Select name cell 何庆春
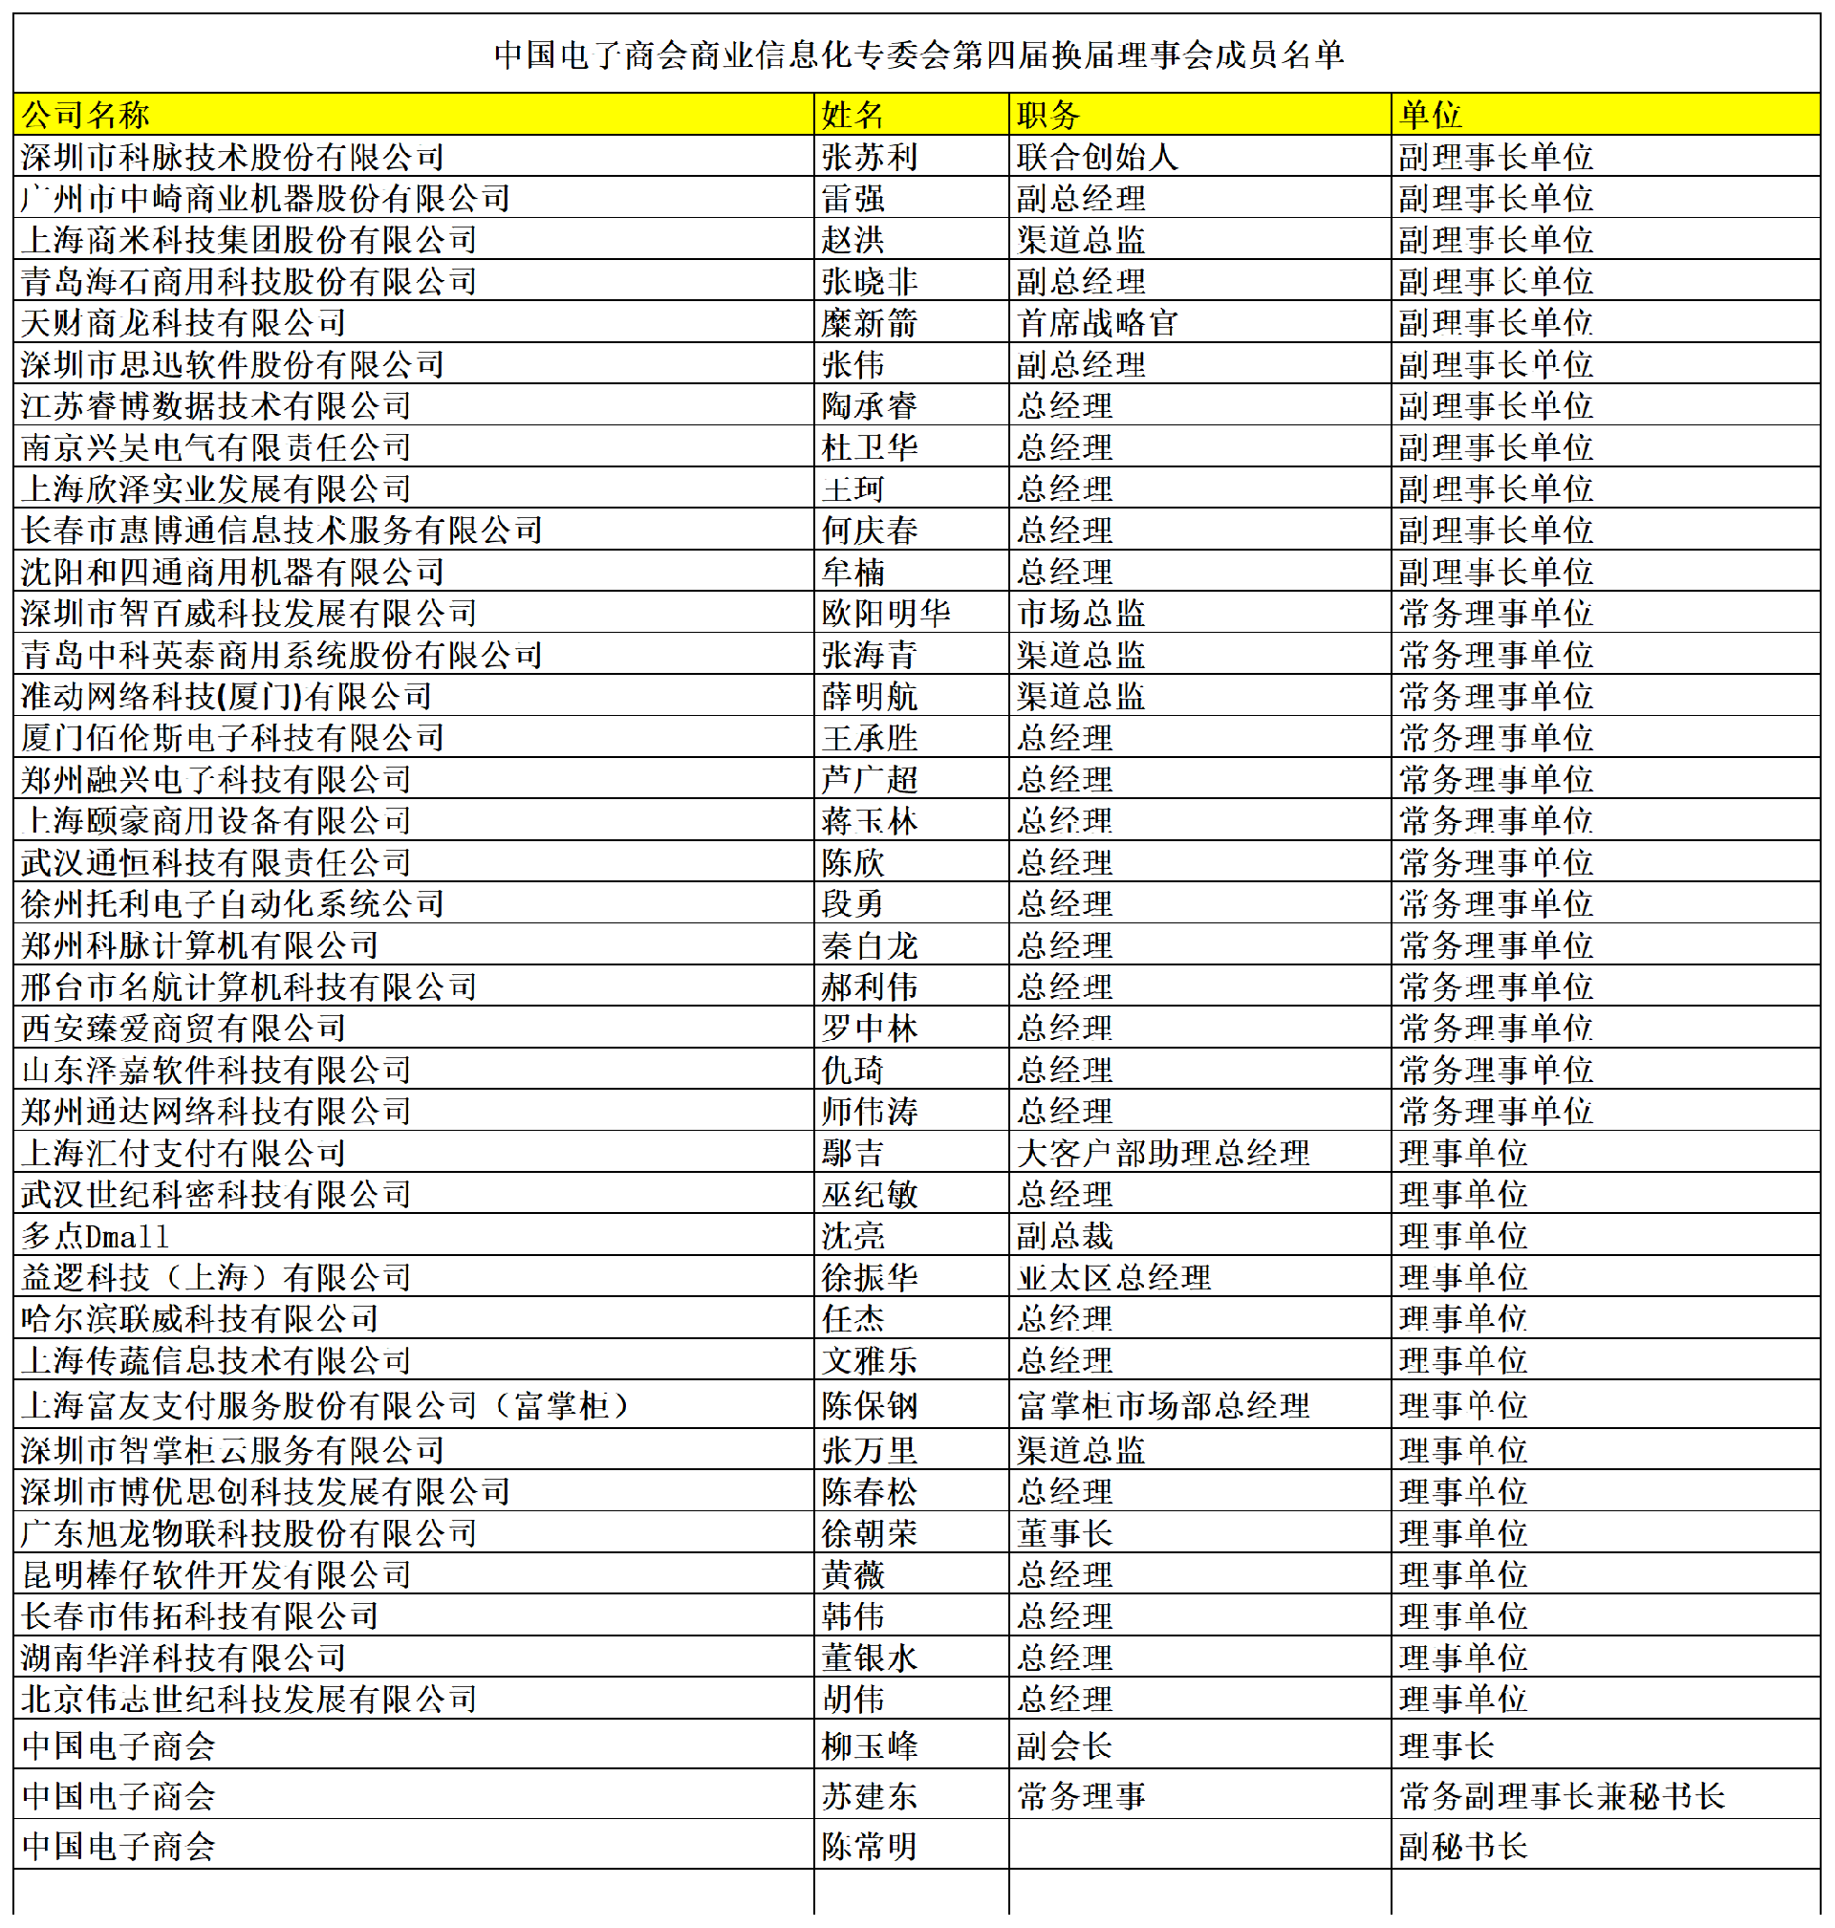 [x=912, y=531]
